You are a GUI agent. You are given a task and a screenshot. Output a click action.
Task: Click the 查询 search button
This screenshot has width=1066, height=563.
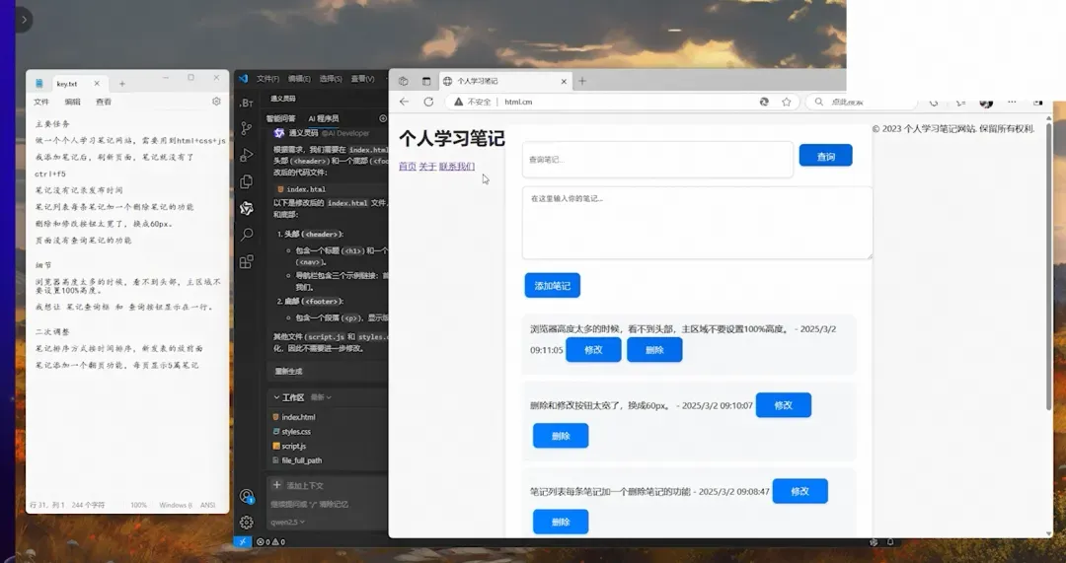pyautogui.click(x=825, y=156)
